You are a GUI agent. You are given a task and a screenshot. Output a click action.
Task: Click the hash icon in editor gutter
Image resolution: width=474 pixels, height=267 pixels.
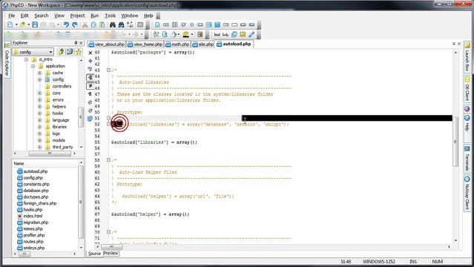tap(90, 86)
